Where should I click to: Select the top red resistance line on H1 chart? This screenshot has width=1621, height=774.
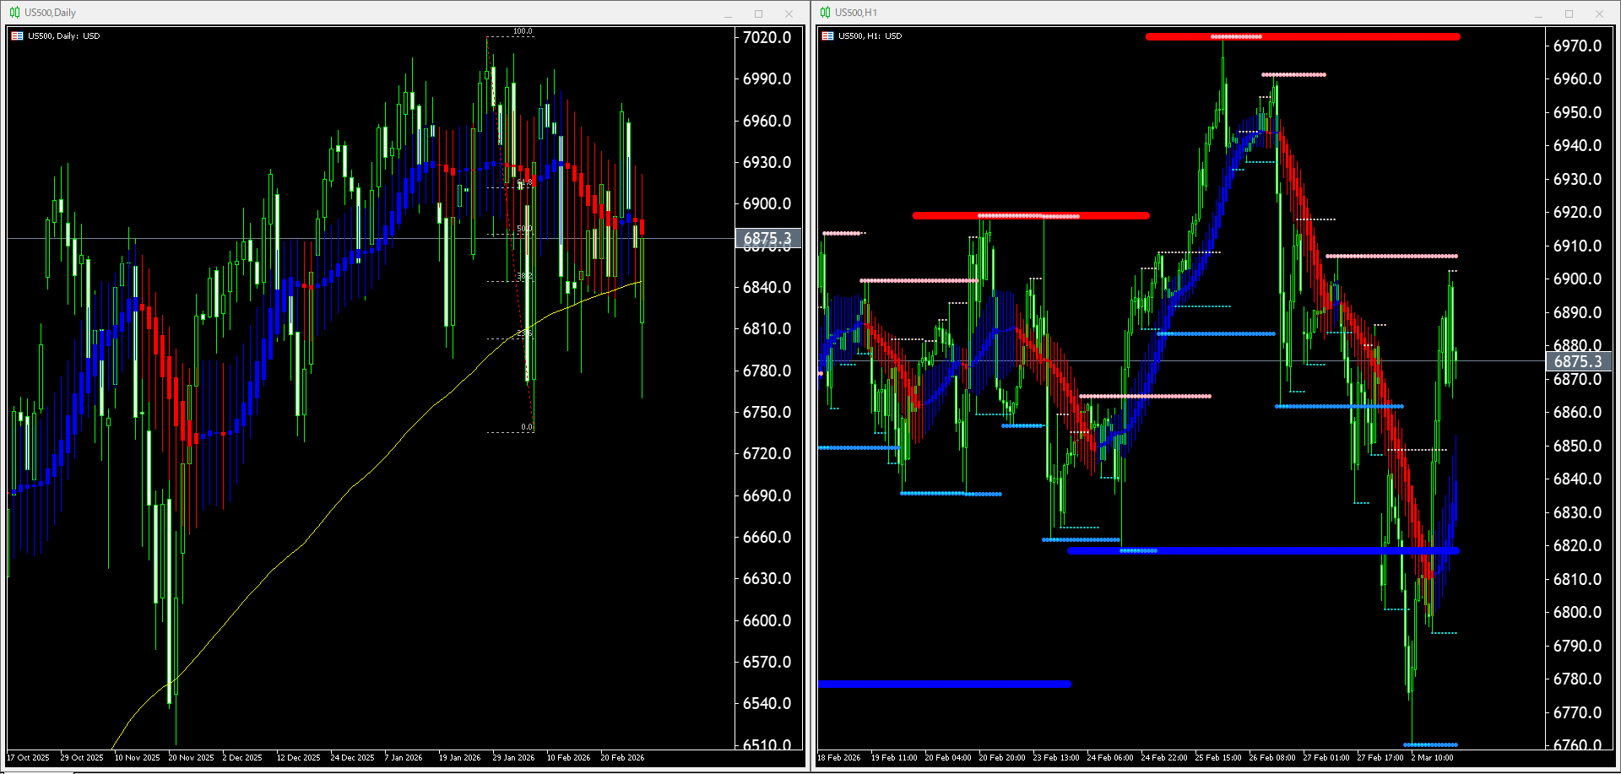point(1303,37)
